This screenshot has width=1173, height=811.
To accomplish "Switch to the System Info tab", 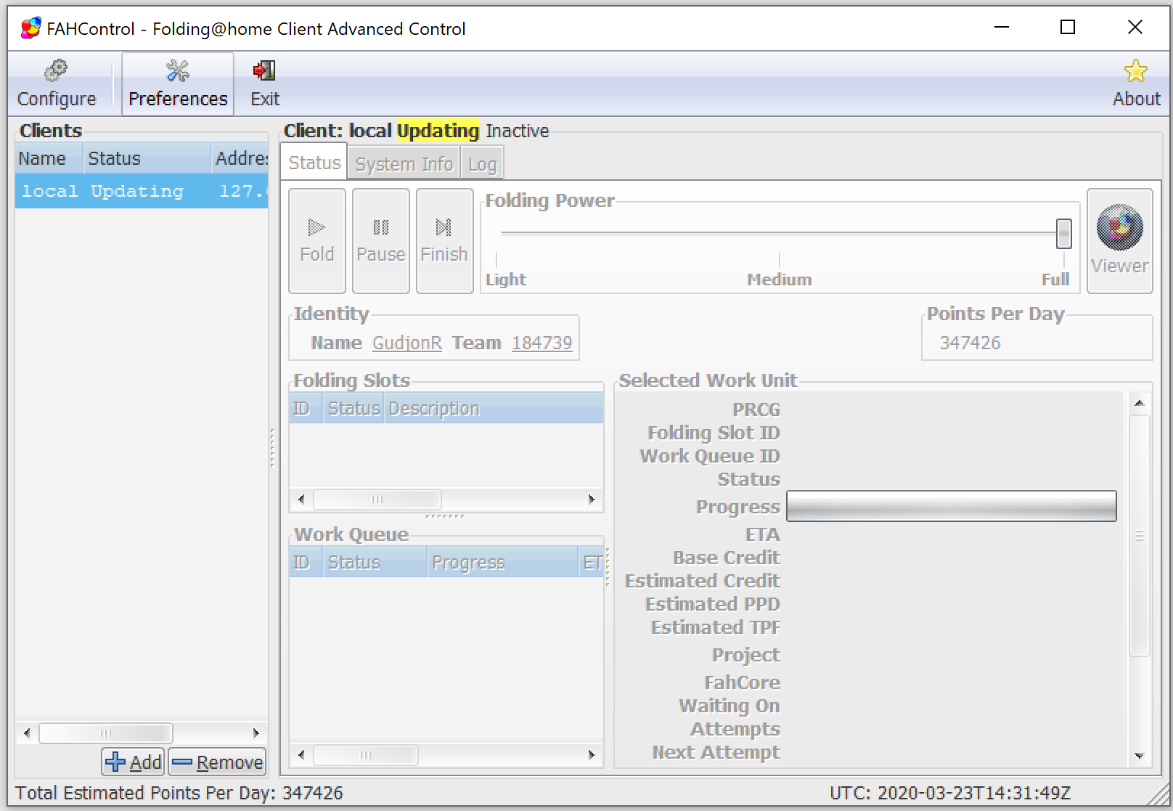I will click(404, 164).
